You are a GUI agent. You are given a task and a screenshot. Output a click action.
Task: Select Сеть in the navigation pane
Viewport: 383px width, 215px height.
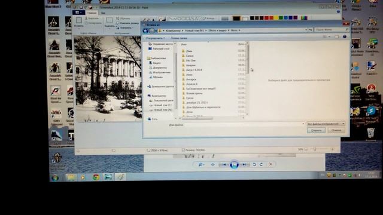153,119
